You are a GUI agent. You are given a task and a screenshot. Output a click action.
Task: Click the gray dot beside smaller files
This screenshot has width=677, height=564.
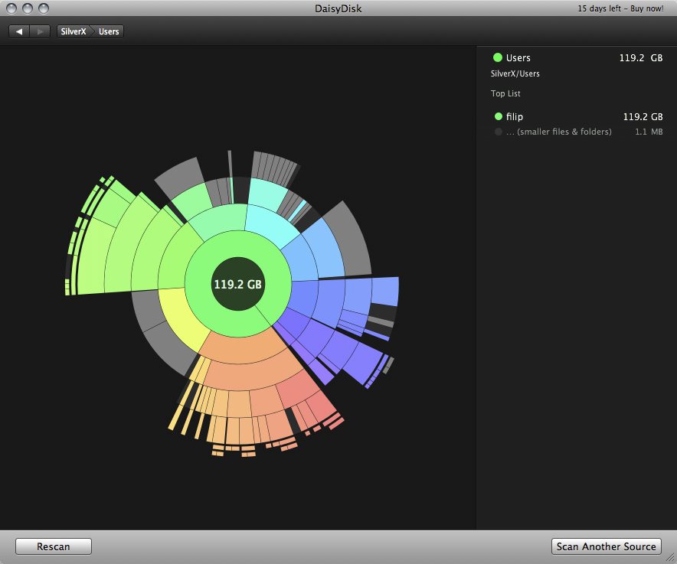(x=499, y=132)
